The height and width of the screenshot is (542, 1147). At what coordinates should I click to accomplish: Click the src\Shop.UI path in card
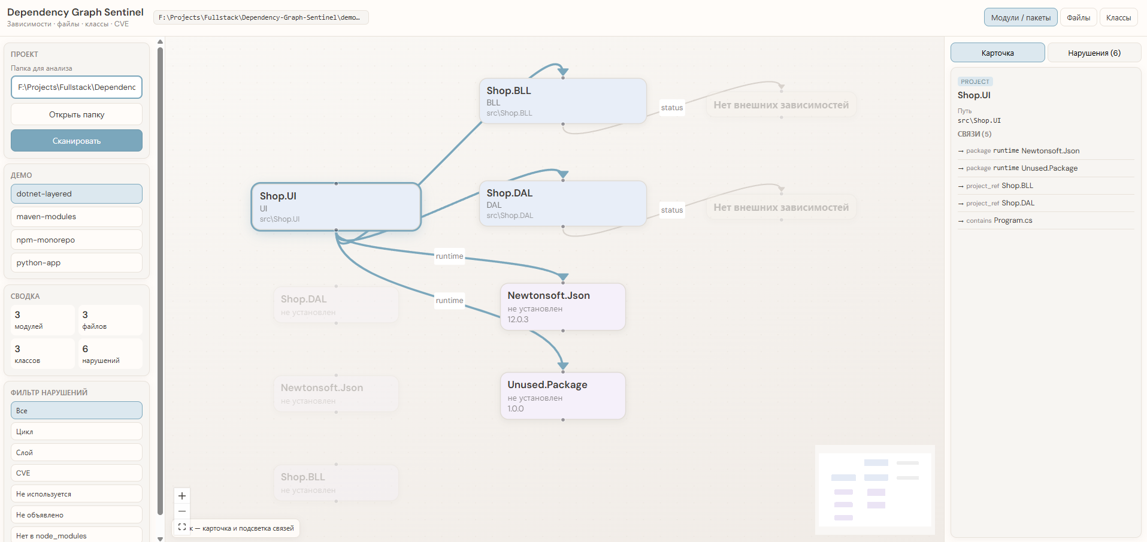click(x=979, y=120)
